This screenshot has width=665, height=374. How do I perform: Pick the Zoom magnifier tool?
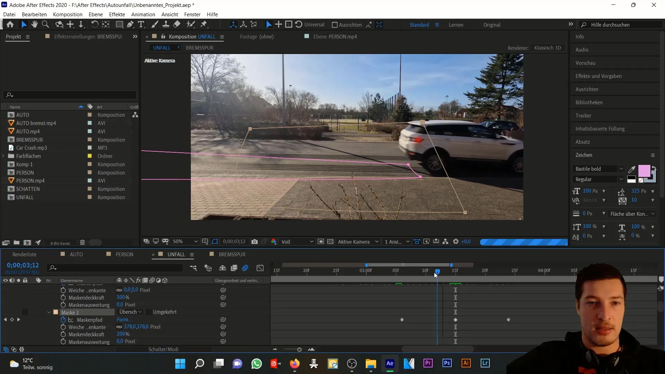pos(45,25)
